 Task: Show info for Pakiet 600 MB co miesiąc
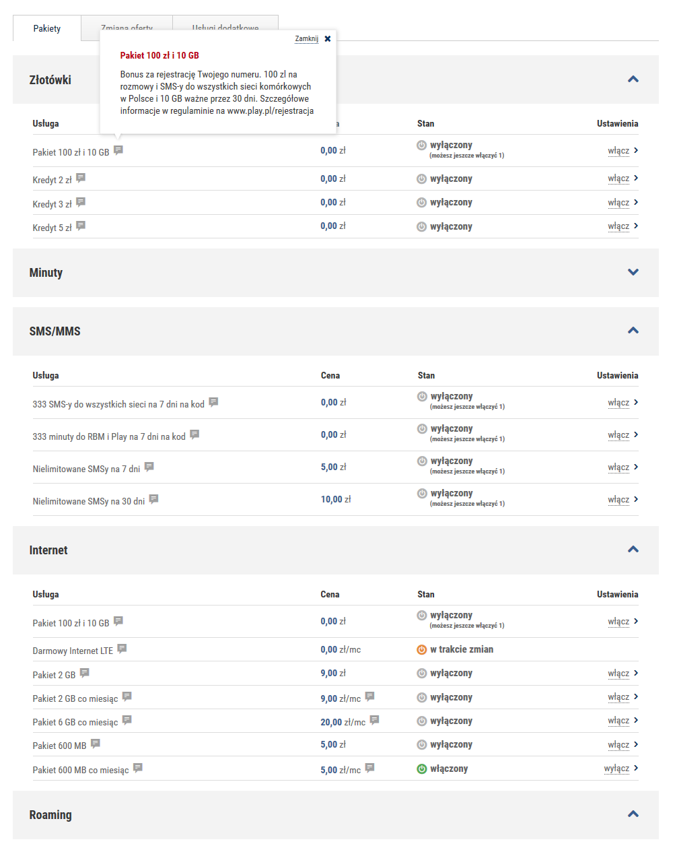[x=138, y=768]
